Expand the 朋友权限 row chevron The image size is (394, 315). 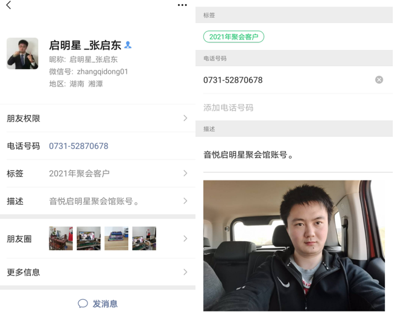coord(185,118)
